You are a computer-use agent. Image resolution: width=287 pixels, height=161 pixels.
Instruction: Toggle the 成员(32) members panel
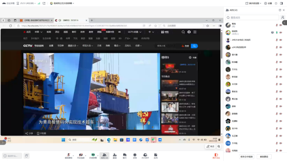click(104, 156)
